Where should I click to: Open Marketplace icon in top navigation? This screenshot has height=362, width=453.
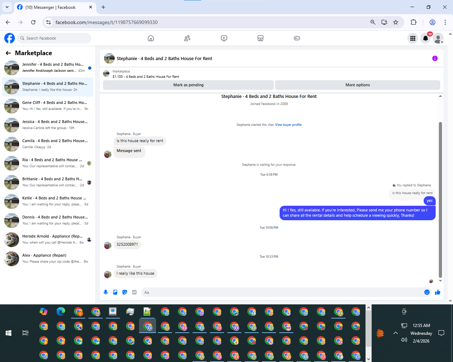coord(260,38)
